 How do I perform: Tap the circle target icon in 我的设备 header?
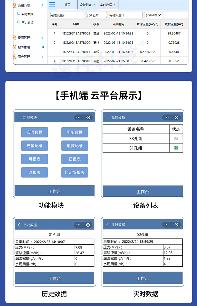(x=176, y=117)
